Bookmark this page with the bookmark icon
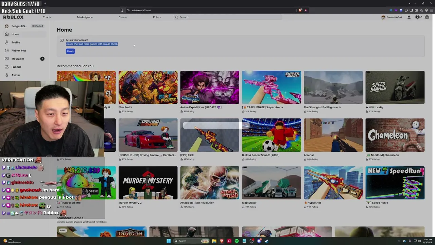This screenshot has height=245, width=435. (122, 10)
